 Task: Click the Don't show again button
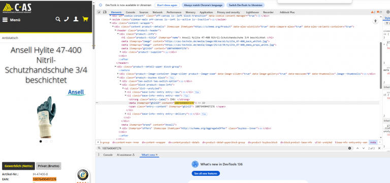[x=167, y=5]
